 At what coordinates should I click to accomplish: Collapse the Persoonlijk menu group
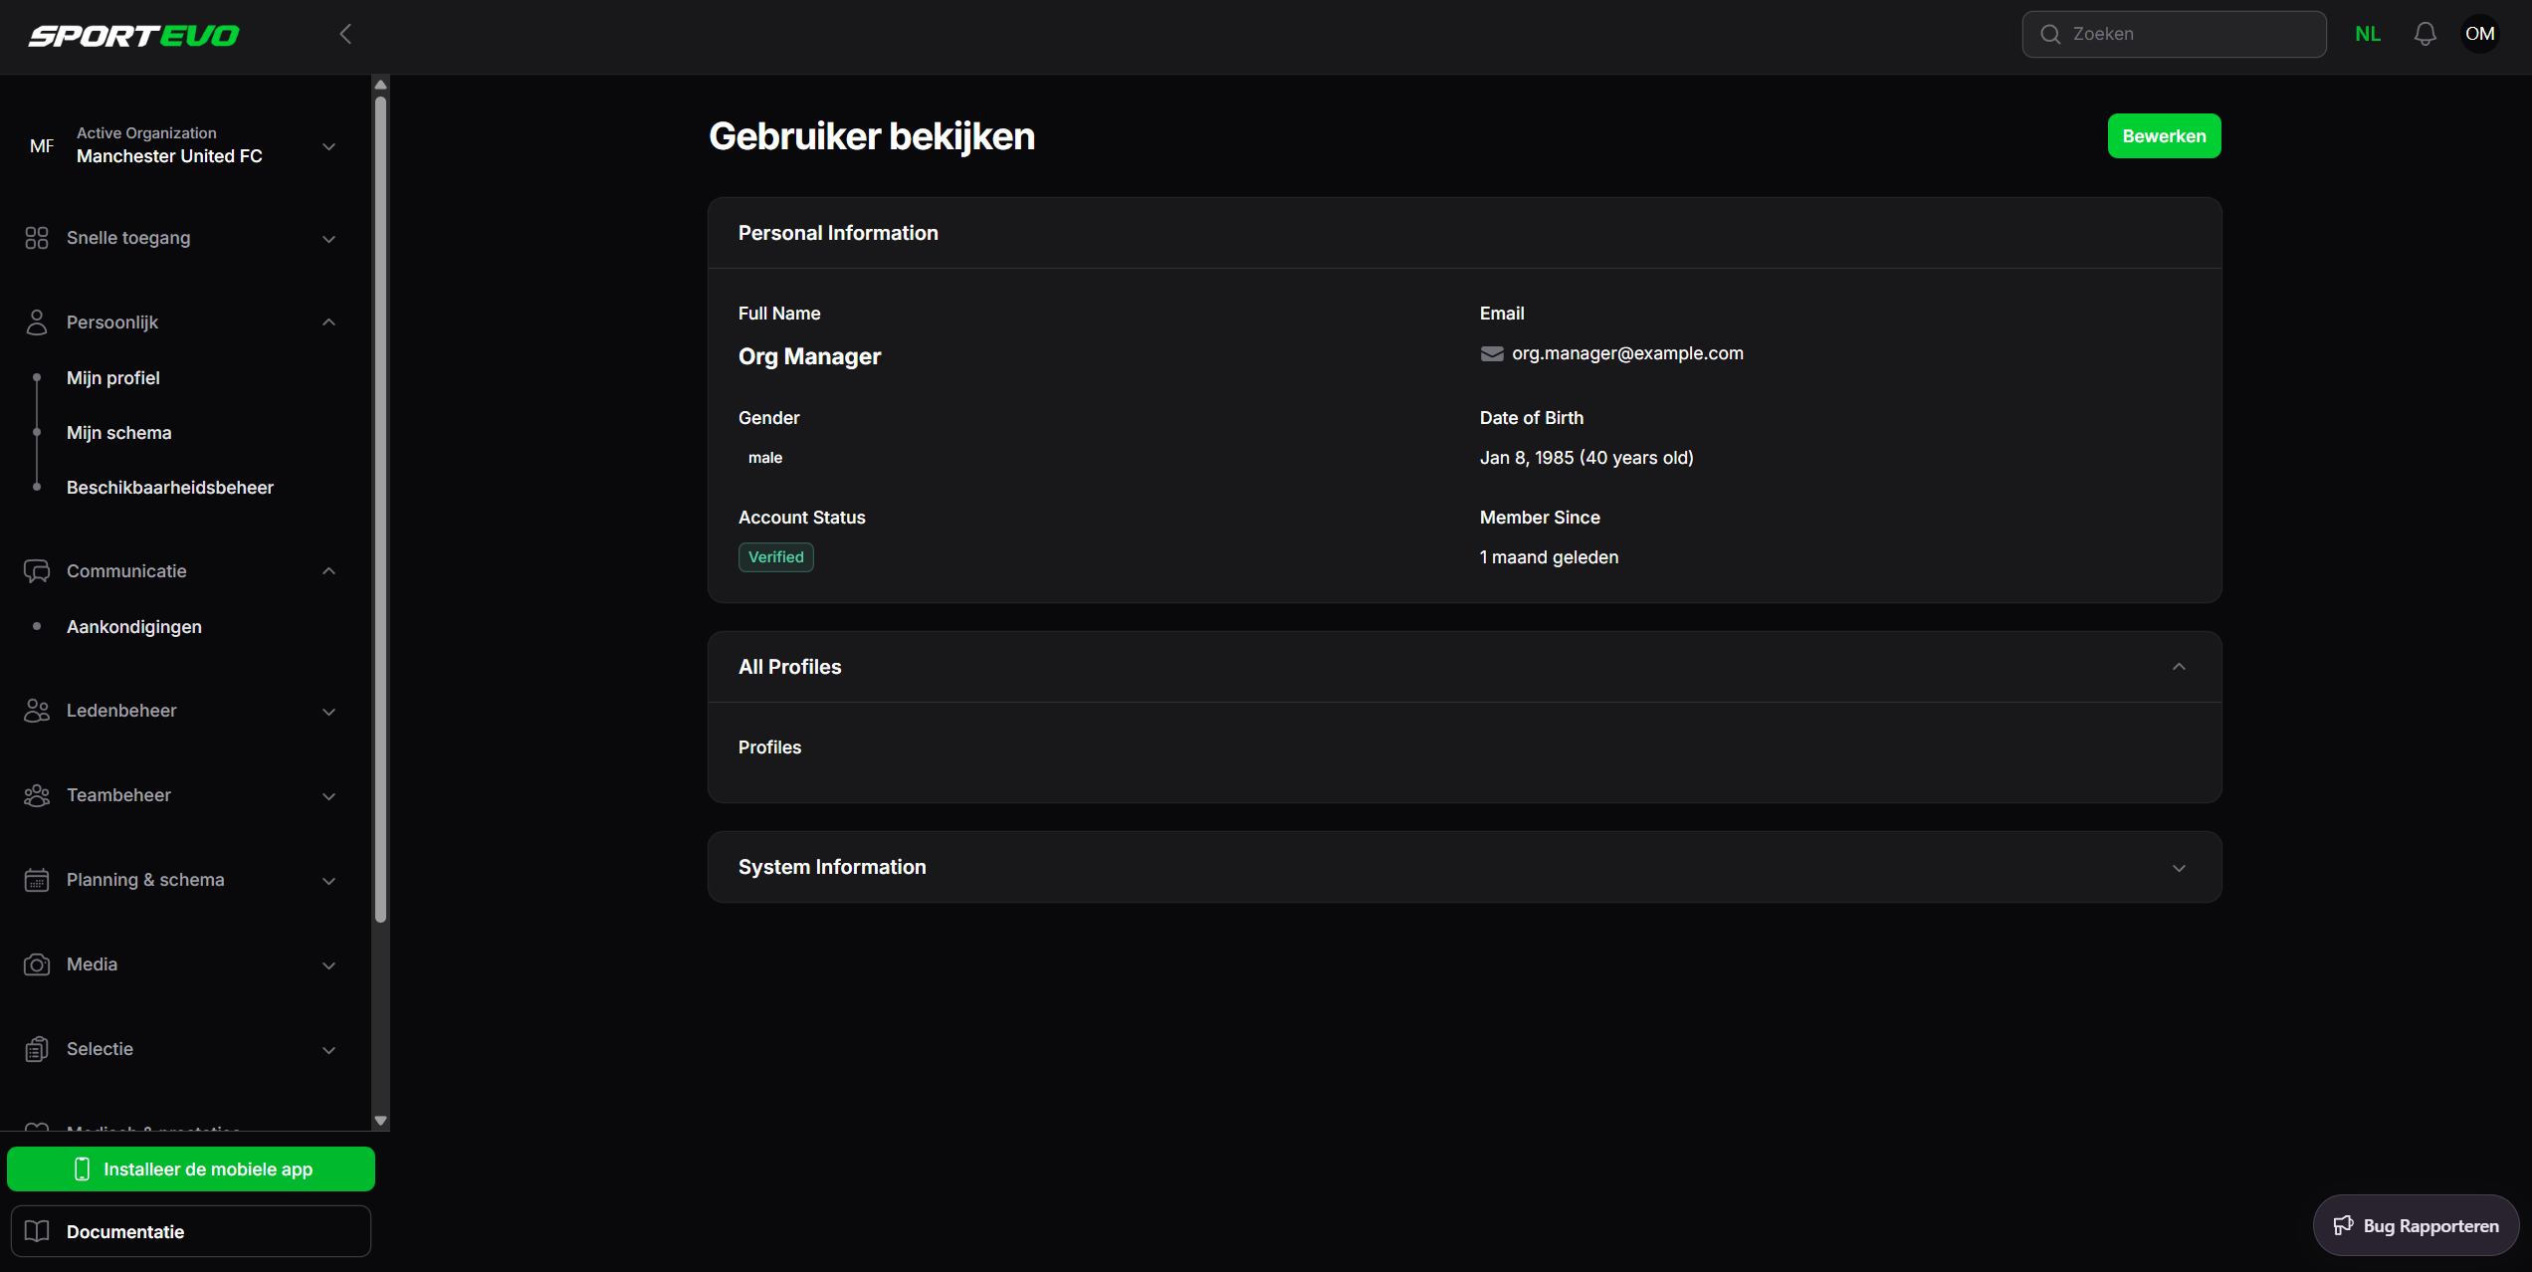(328, 322)
